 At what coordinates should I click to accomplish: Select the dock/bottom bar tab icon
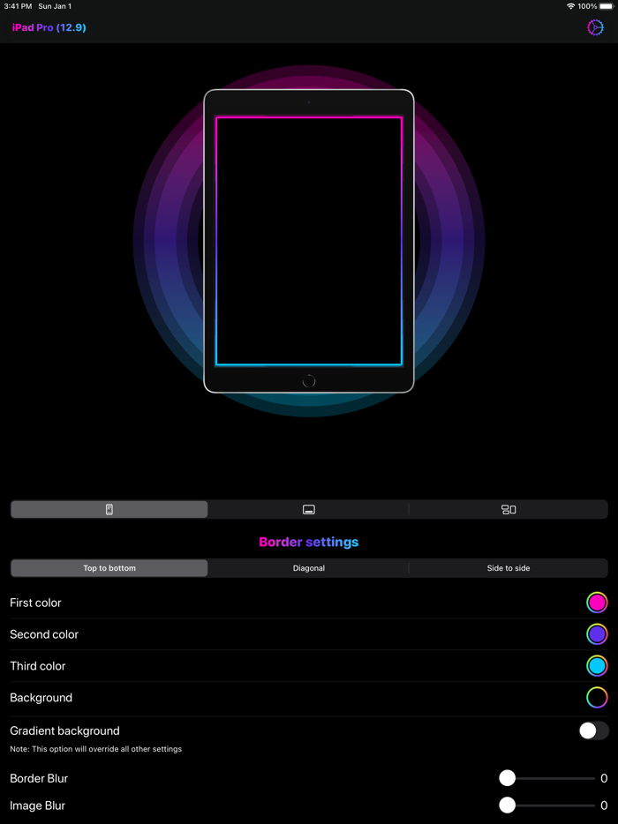pyautogui.click(x=309, y=509)
